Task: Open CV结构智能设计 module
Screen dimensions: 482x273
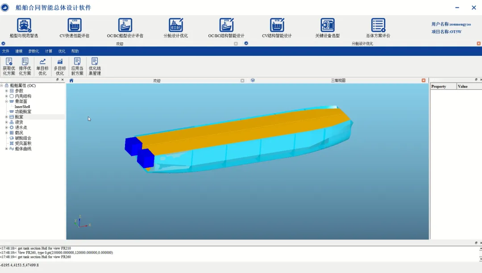Action: (277, 28)
